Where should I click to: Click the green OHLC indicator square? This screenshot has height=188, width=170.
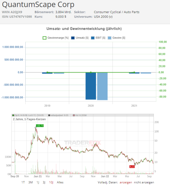point(13,115)
